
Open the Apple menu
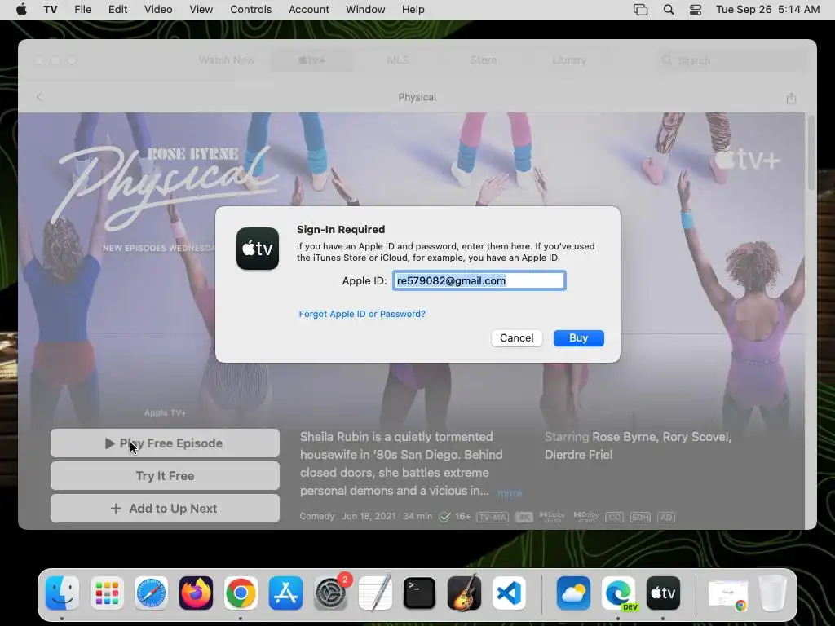click(x=21, y=9)
